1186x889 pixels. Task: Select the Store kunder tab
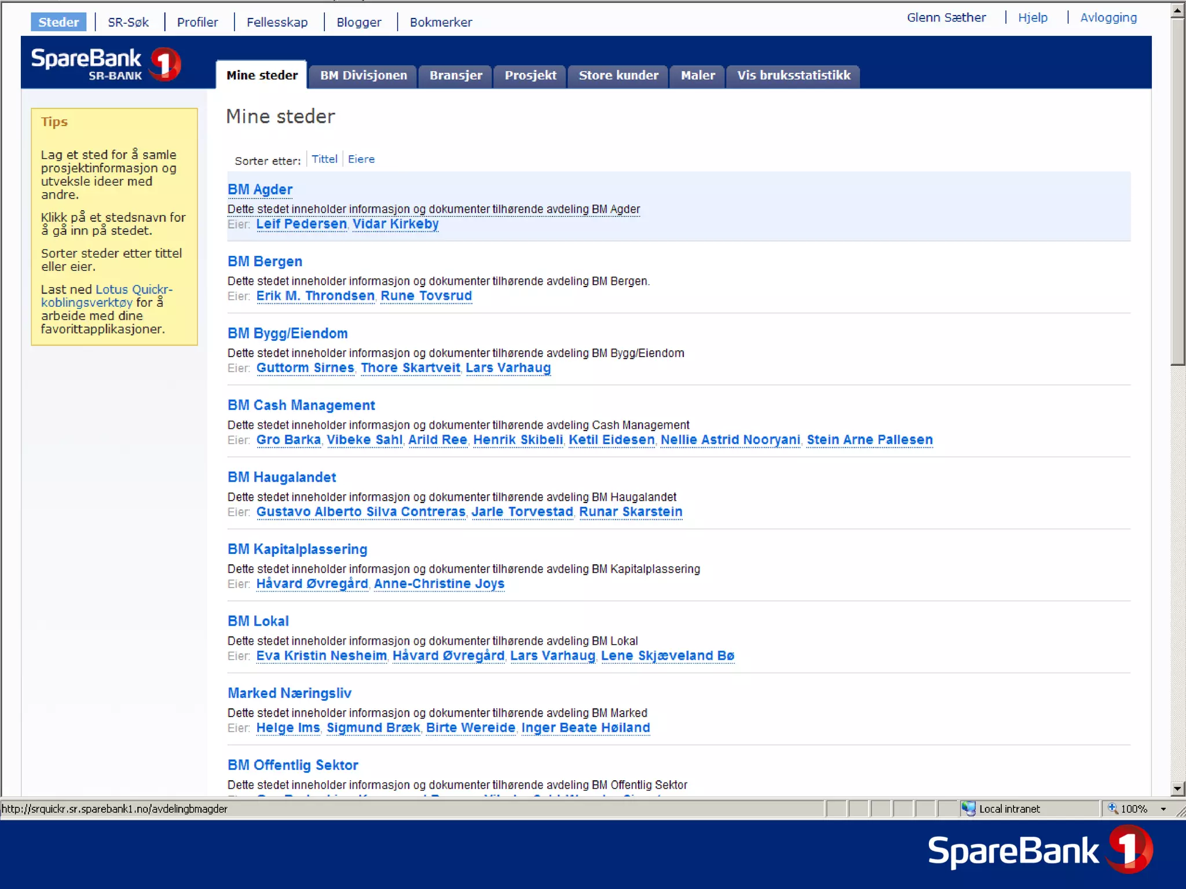tap(618, 75)
